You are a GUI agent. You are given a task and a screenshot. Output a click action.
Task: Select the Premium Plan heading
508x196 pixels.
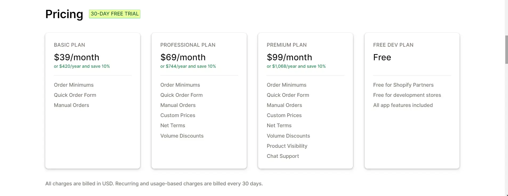coord(287,45)
